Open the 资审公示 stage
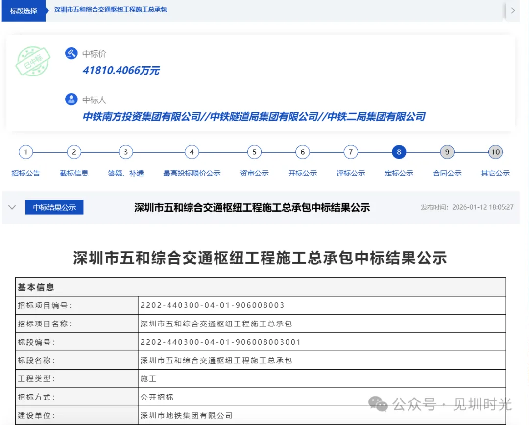 tap(254, 173)
